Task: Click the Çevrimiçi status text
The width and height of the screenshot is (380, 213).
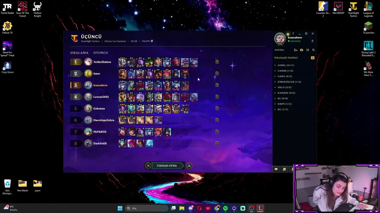Action: pos(295,41)
